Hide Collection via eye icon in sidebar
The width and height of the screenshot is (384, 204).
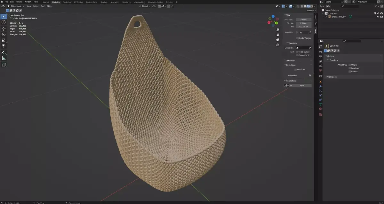click(x=310, y=75)
